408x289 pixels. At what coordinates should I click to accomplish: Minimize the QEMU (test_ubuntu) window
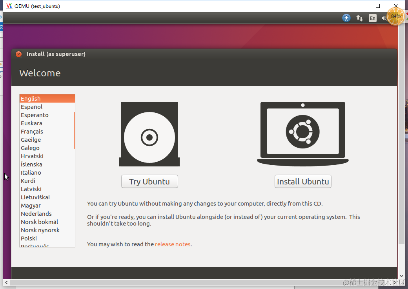click(x=360, y=6)
